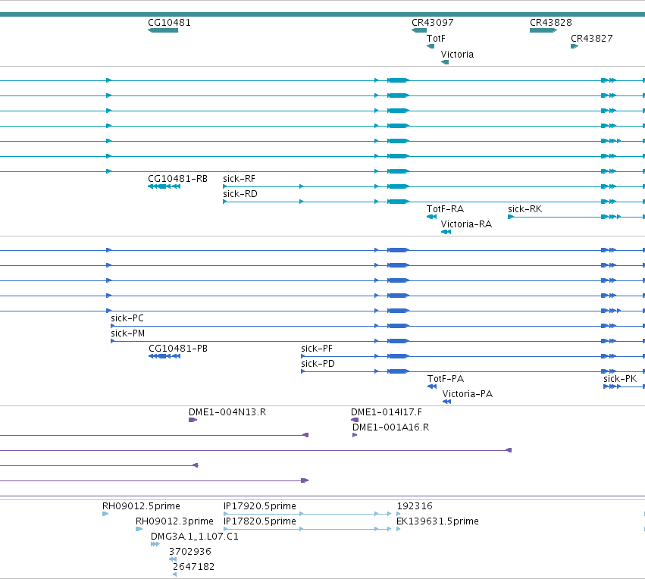Select the DME1-001A16.R clone end
This screenshot has height=579, width=645.
[x=355, y=435]
